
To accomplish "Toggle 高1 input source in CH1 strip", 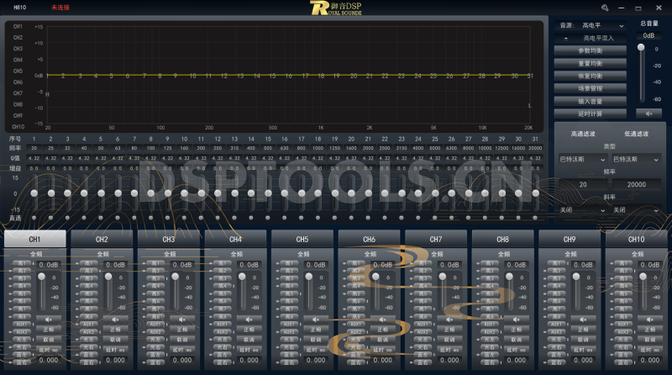I will [22, 263].
